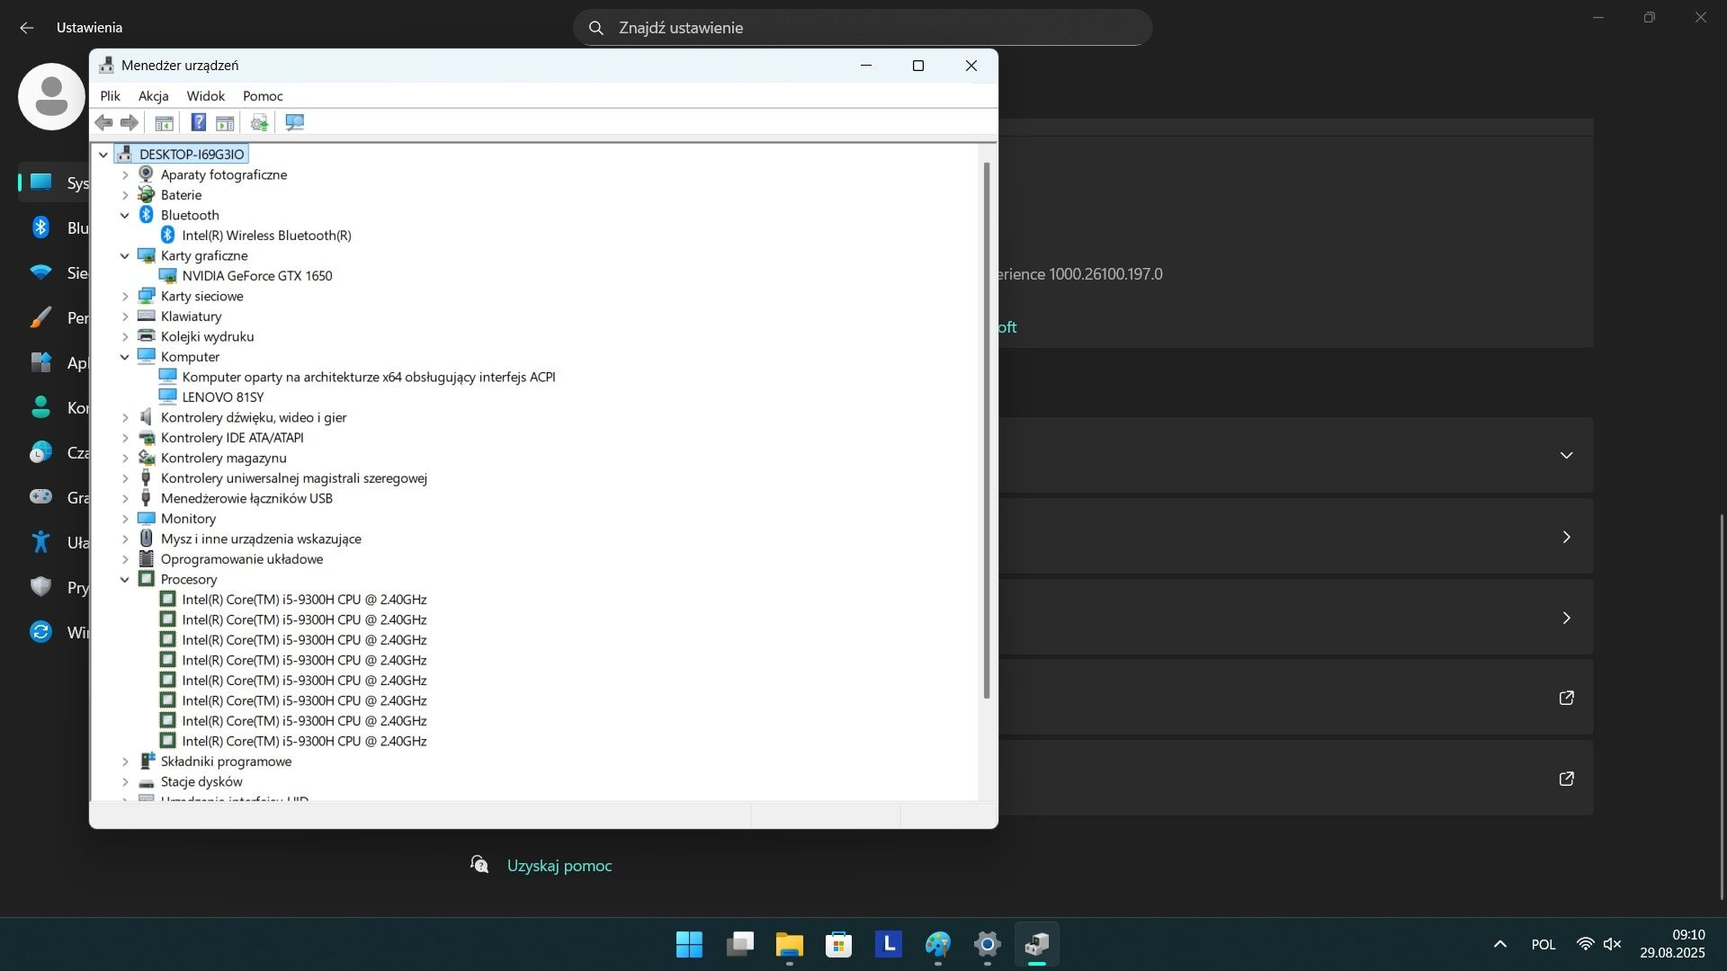The height and width of the screenshot is (971, 1727).
Task: Show hidden tray icons chevron
Action: [1499, 944]
